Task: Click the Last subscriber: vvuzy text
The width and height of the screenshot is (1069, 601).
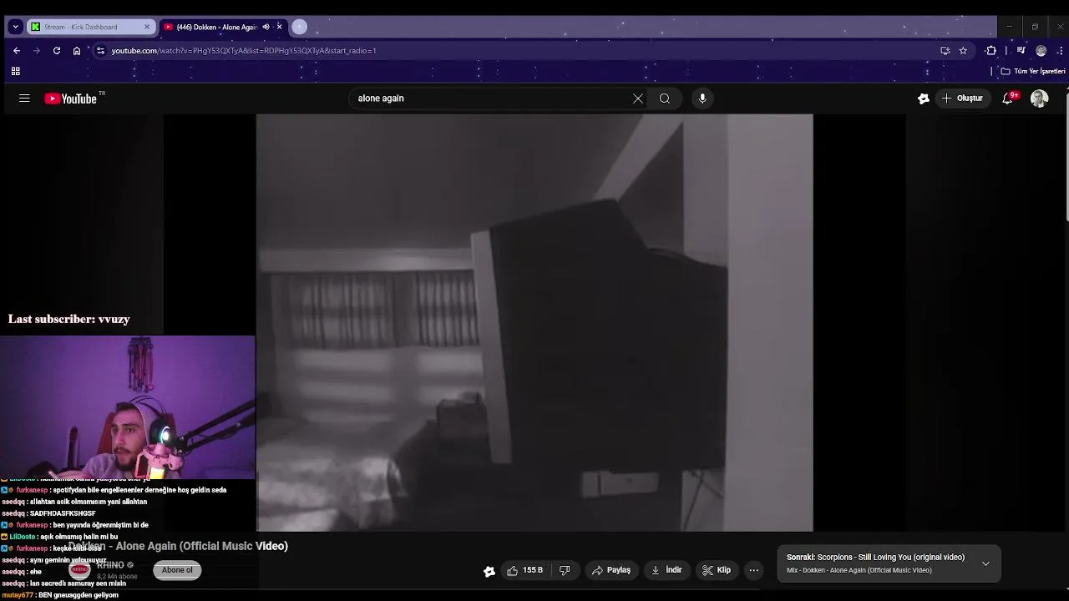Action: (x=69, y=319)
